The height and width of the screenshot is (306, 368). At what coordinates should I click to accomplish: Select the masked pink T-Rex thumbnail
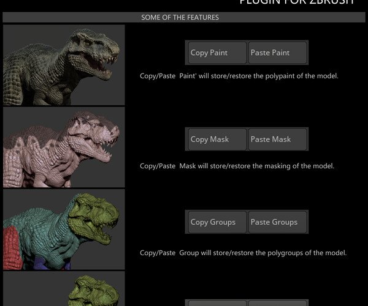64,147
